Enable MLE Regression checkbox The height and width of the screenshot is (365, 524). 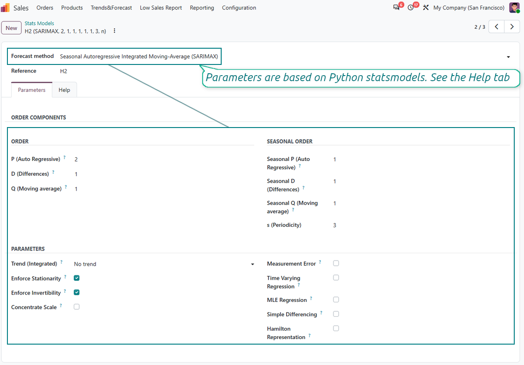336,300
